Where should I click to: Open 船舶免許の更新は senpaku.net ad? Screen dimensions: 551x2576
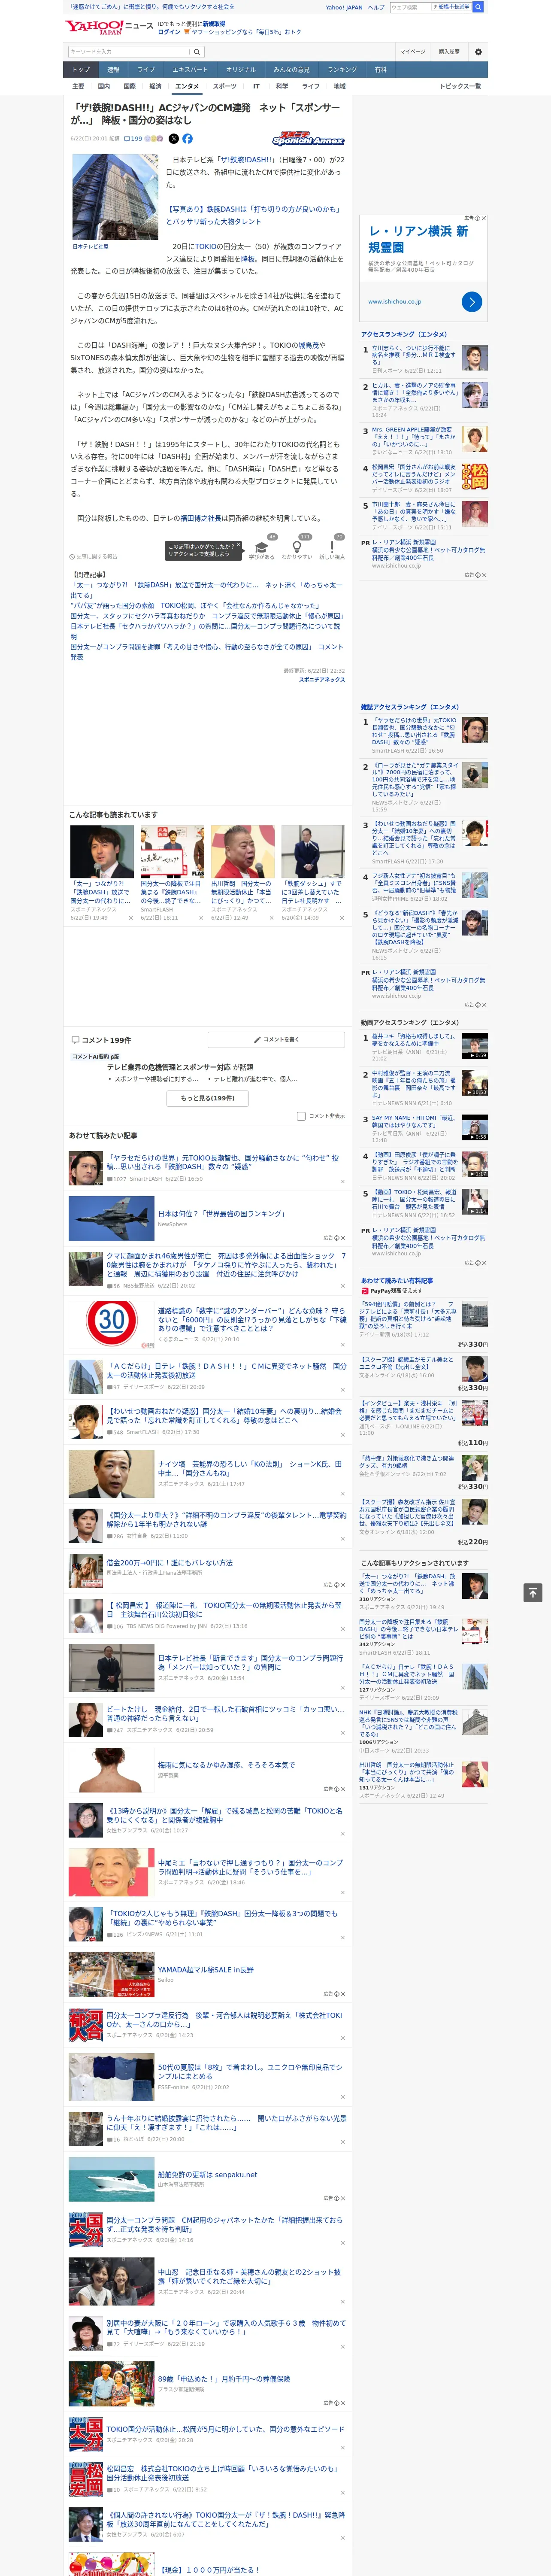(x=207, y=2174)
